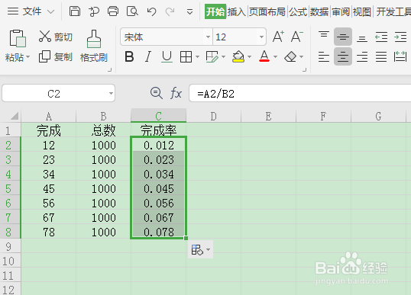
Task: Click the decrease indent icon
Action: tap(381, 37)
